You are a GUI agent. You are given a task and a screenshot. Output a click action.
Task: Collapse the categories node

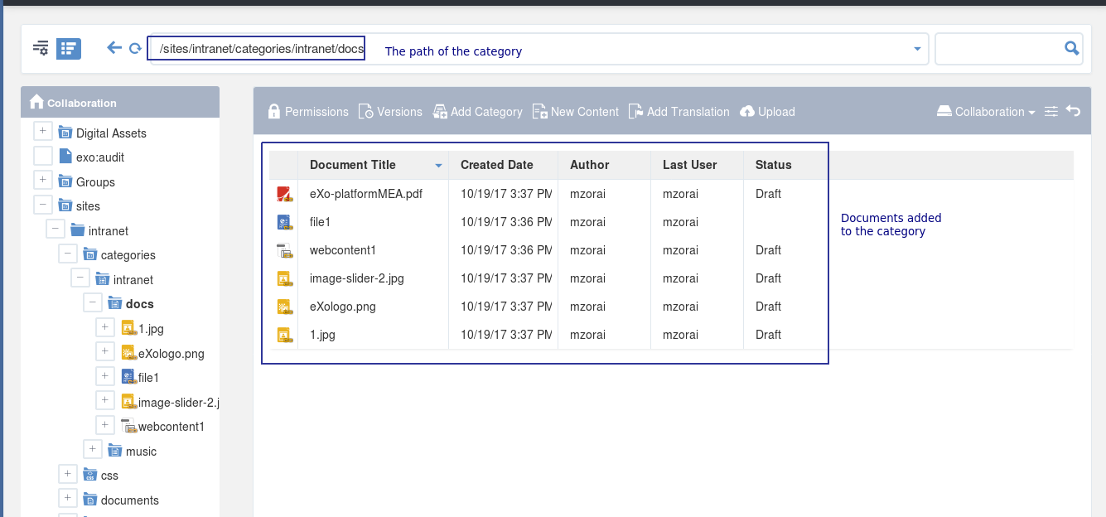pyautogui.click(x=67, y=254)
